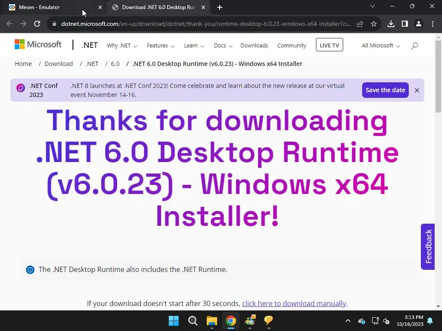This screenshot has height=331, width=442.
Task: Go to Download in the breadcrumb
Action: click(x=59, y=64)
